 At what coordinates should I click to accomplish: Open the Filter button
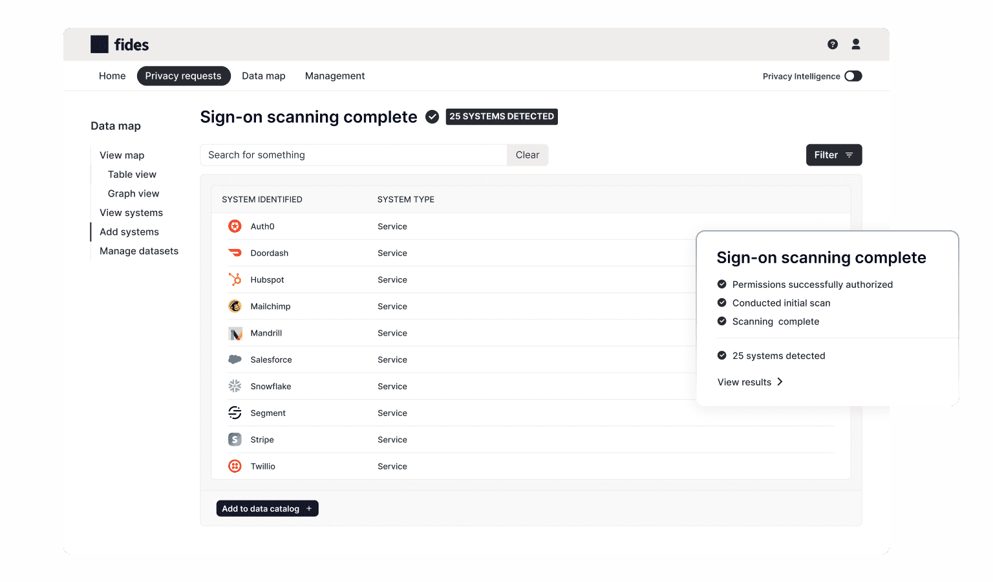(834, 155)
